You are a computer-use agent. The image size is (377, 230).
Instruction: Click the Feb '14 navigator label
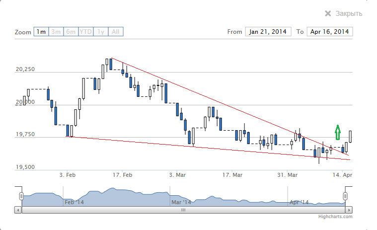75,202
